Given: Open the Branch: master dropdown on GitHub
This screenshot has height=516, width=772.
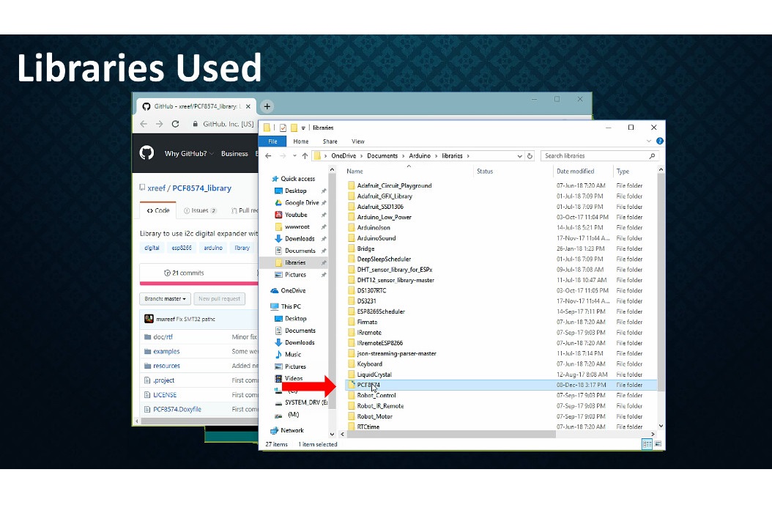Looking at the screenshot, I should [165, 298].
